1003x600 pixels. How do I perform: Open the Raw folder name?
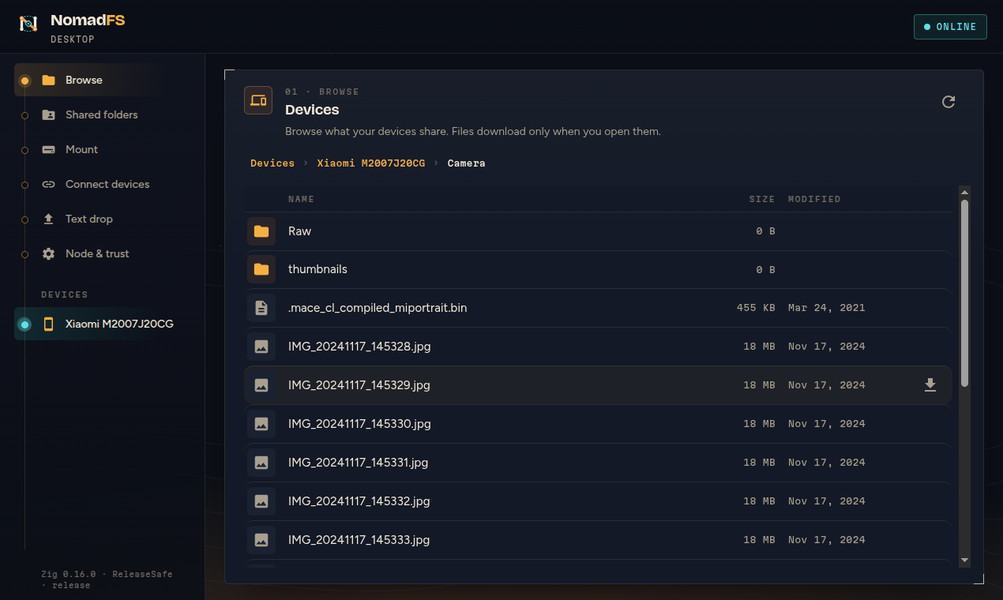coord(299,231)
